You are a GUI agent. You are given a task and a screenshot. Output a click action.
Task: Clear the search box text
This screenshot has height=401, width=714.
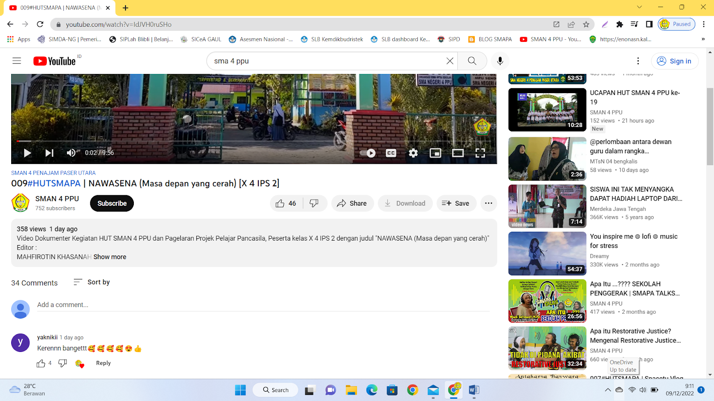(x=450, y=61)
